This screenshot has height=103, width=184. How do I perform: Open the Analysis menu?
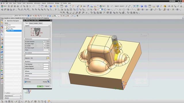(44, 3)
